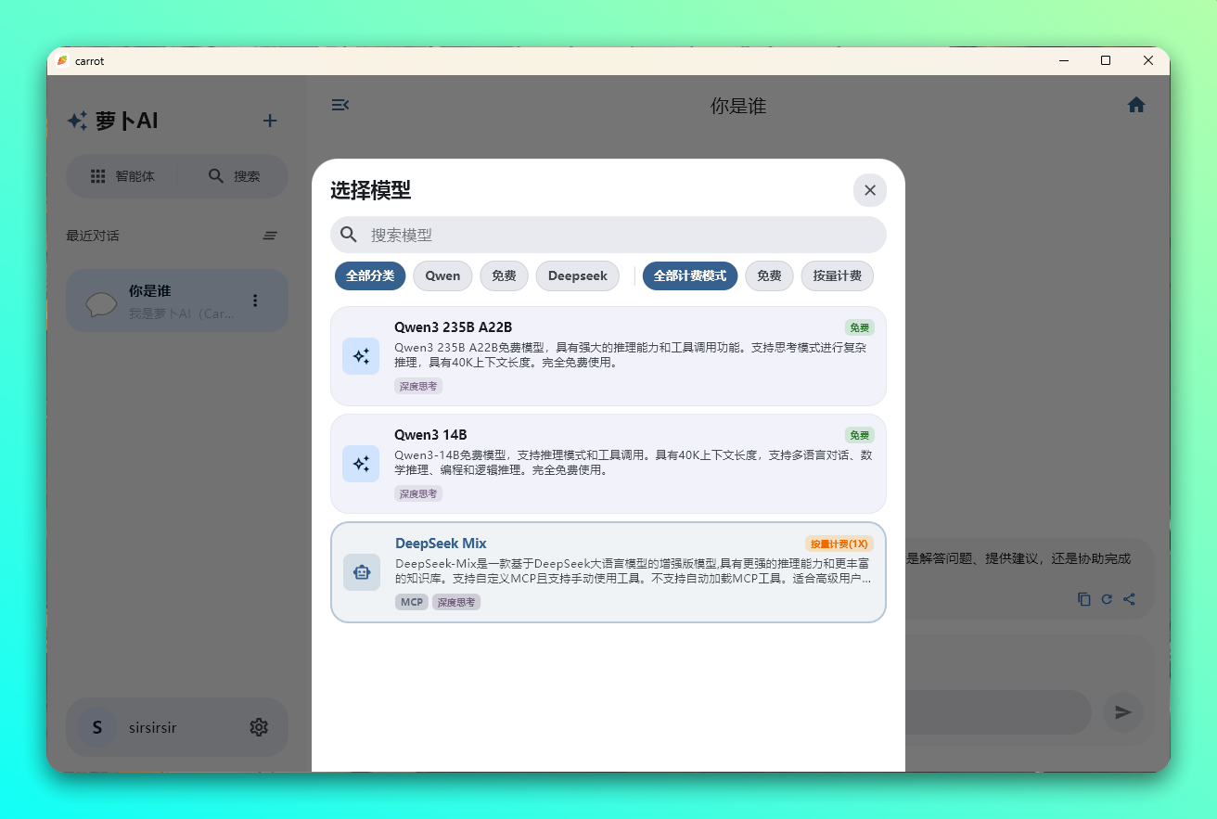Viewport: 1217px width, 819px height.
Task: Click the 萝卜AI sparkle logo
Action: (x=77, y=121)
